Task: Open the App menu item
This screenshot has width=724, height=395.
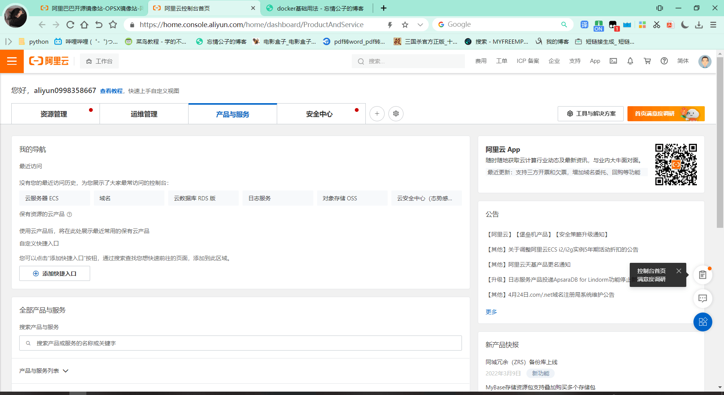Action: tap(595, 61)
